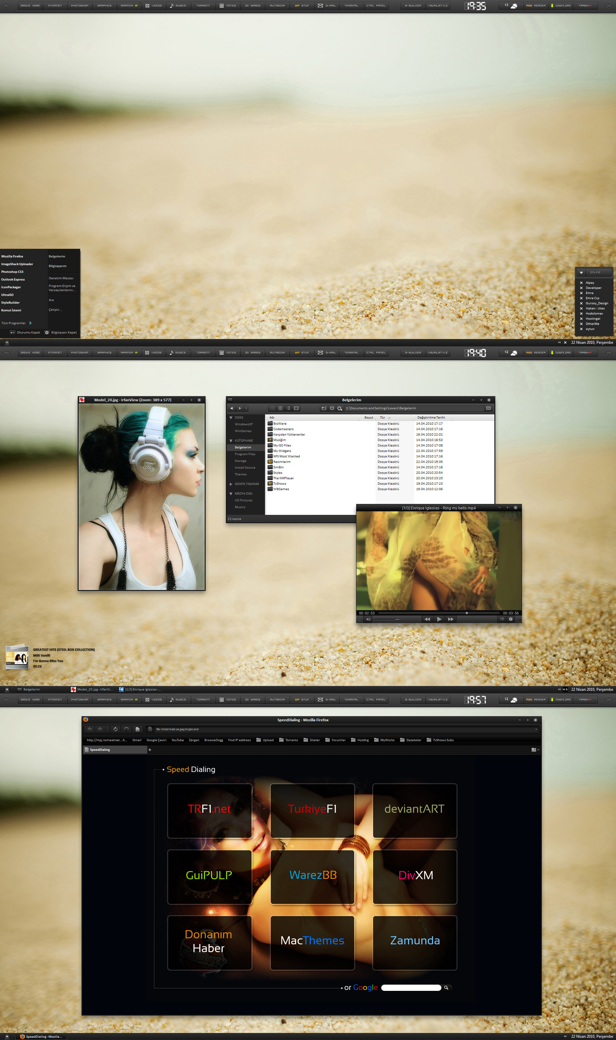Screen dimensions: 616x1040
Task: Switch the file manager to details list view
Action: pyautogui.click(x=288, y=408)
